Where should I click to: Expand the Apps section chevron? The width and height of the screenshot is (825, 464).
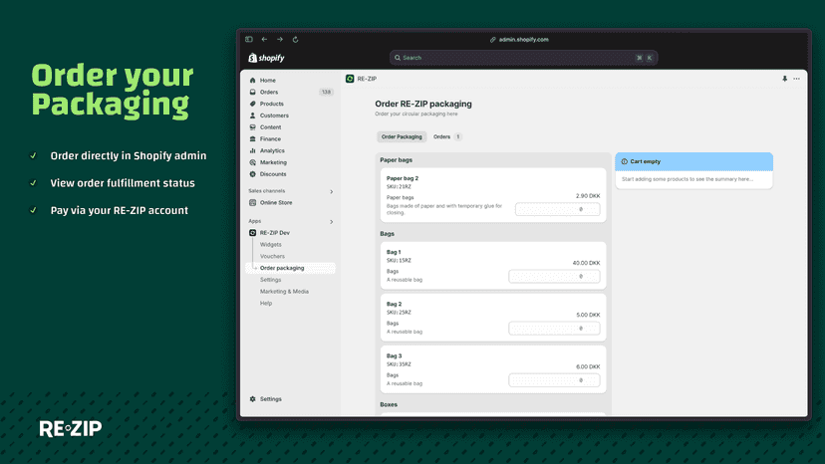point(332,221)
